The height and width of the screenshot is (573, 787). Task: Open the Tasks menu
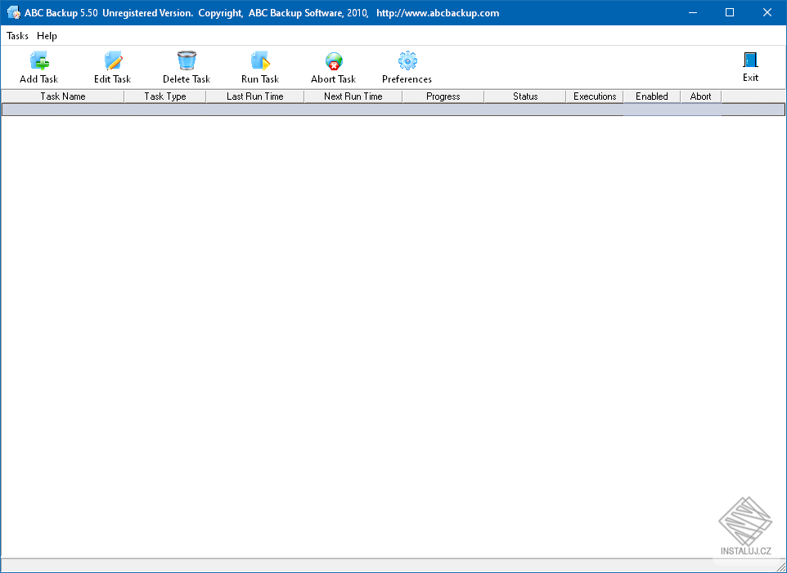tap(17, 36)
